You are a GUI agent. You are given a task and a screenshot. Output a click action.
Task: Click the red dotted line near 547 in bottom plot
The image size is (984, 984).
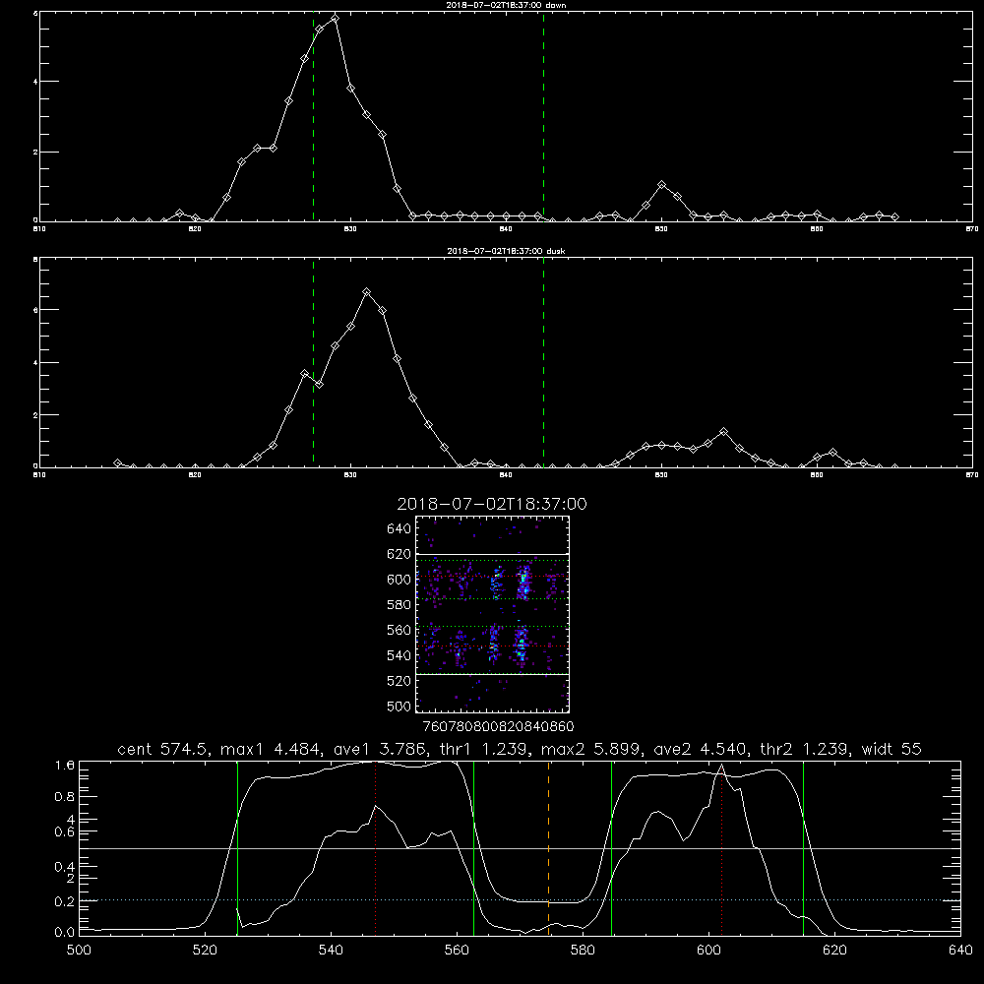coord(375,848)
